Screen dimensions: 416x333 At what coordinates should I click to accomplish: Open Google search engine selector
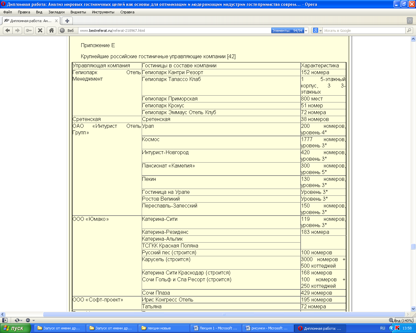pos(317,31)
